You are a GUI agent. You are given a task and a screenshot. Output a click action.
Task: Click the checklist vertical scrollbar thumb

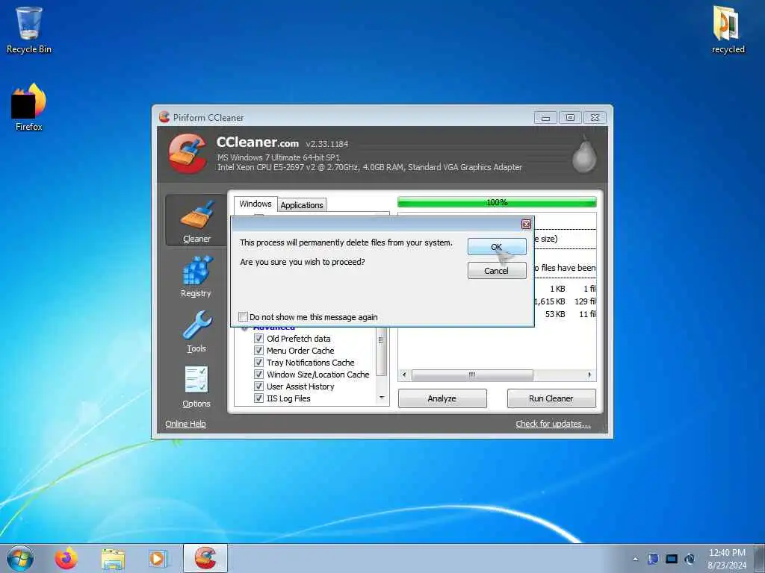point(382,351)
